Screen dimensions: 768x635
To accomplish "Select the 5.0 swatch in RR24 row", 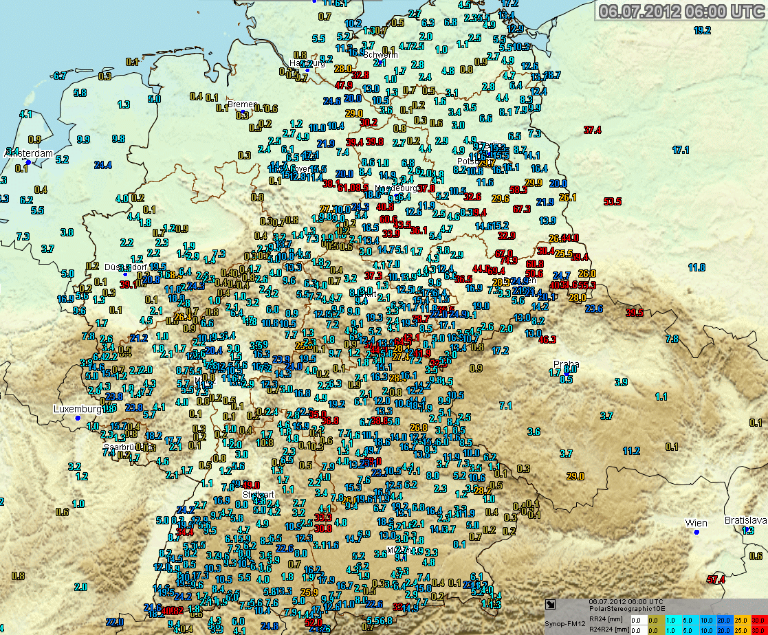I will tap(690, 620).
